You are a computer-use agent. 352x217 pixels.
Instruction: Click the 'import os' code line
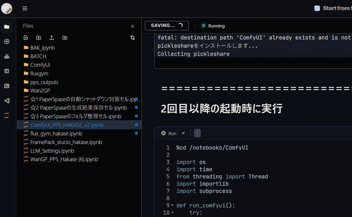click(191, 162)
